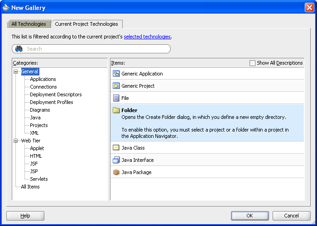Screen dimensions: 317x226
Task: Click the Java Interface icon
Action: tap(116, 160)
